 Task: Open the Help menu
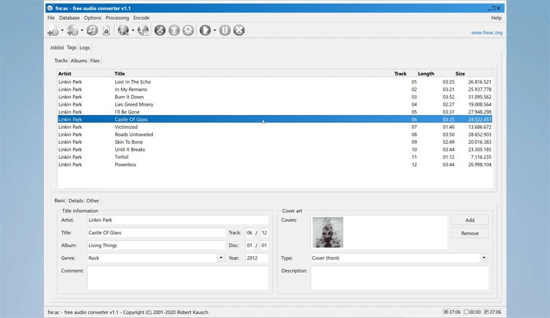(496, 18)
